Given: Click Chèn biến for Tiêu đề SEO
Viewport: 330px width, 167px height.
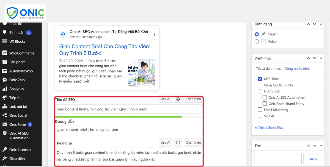Looking at the screenshot, I should (193, 99).
